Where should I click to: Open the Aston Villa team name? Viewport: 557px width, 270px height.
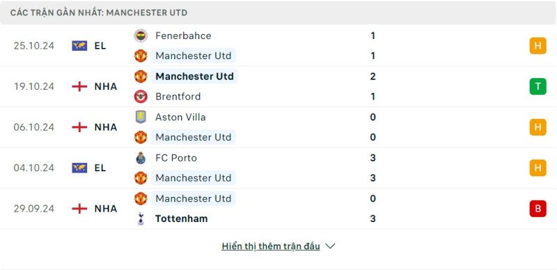tap(180, 117)
